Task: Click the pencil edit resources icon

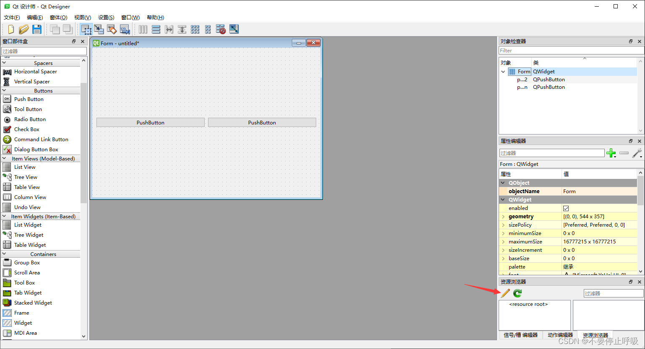Action: click(x=505, y=293)
